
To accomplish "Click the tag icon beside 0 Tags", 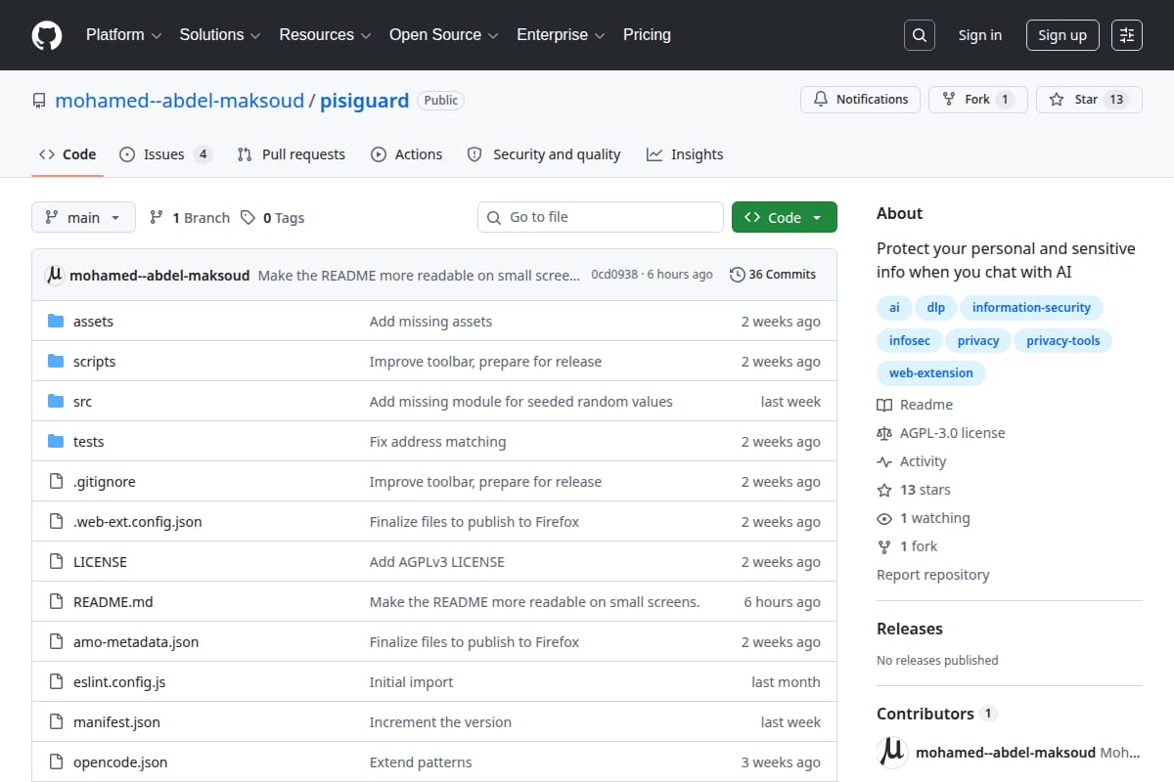I will coord(248,217).
